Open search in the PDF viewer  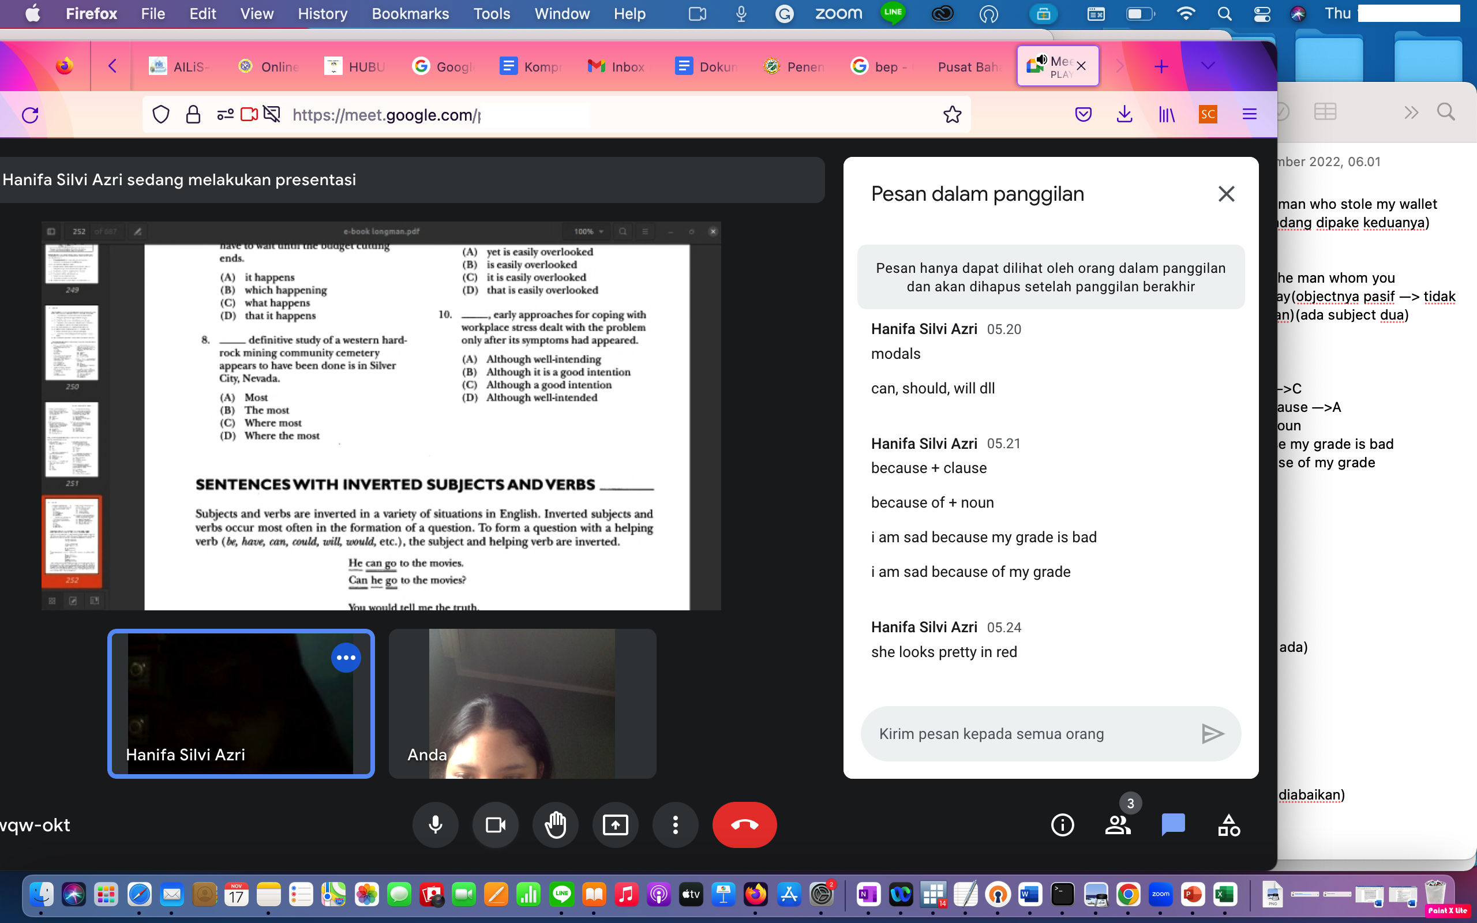(x=622, y=232)
